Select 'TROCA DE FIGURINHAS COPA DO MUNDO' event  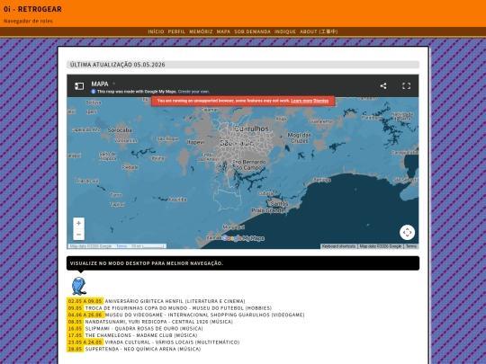tap(178, 308)
